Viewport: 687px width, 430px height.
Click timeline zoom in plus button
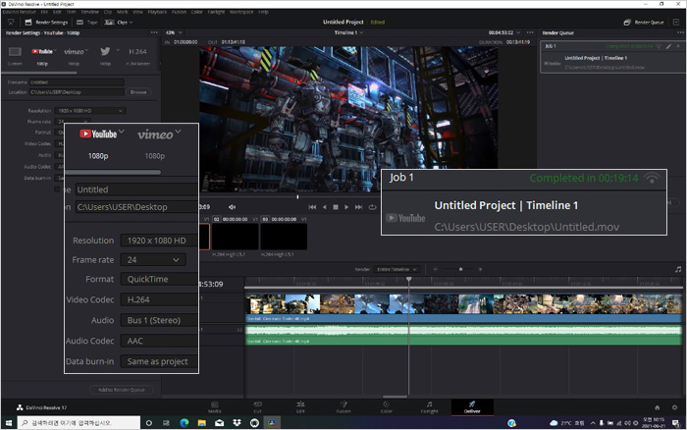click(x=480, y=269)
